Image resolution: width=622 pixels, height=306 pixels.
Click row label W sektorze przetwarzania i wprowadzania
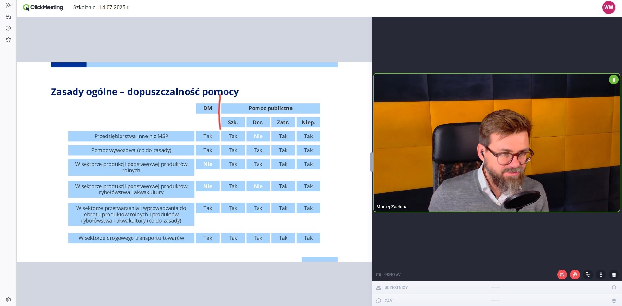coord(131,214)
